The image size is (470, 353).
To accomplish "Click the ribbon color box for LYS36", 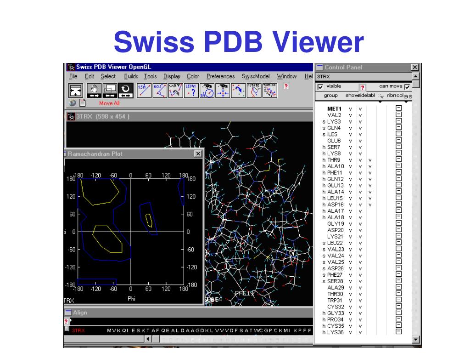I will pyautogui.click(x=399, y=331).
